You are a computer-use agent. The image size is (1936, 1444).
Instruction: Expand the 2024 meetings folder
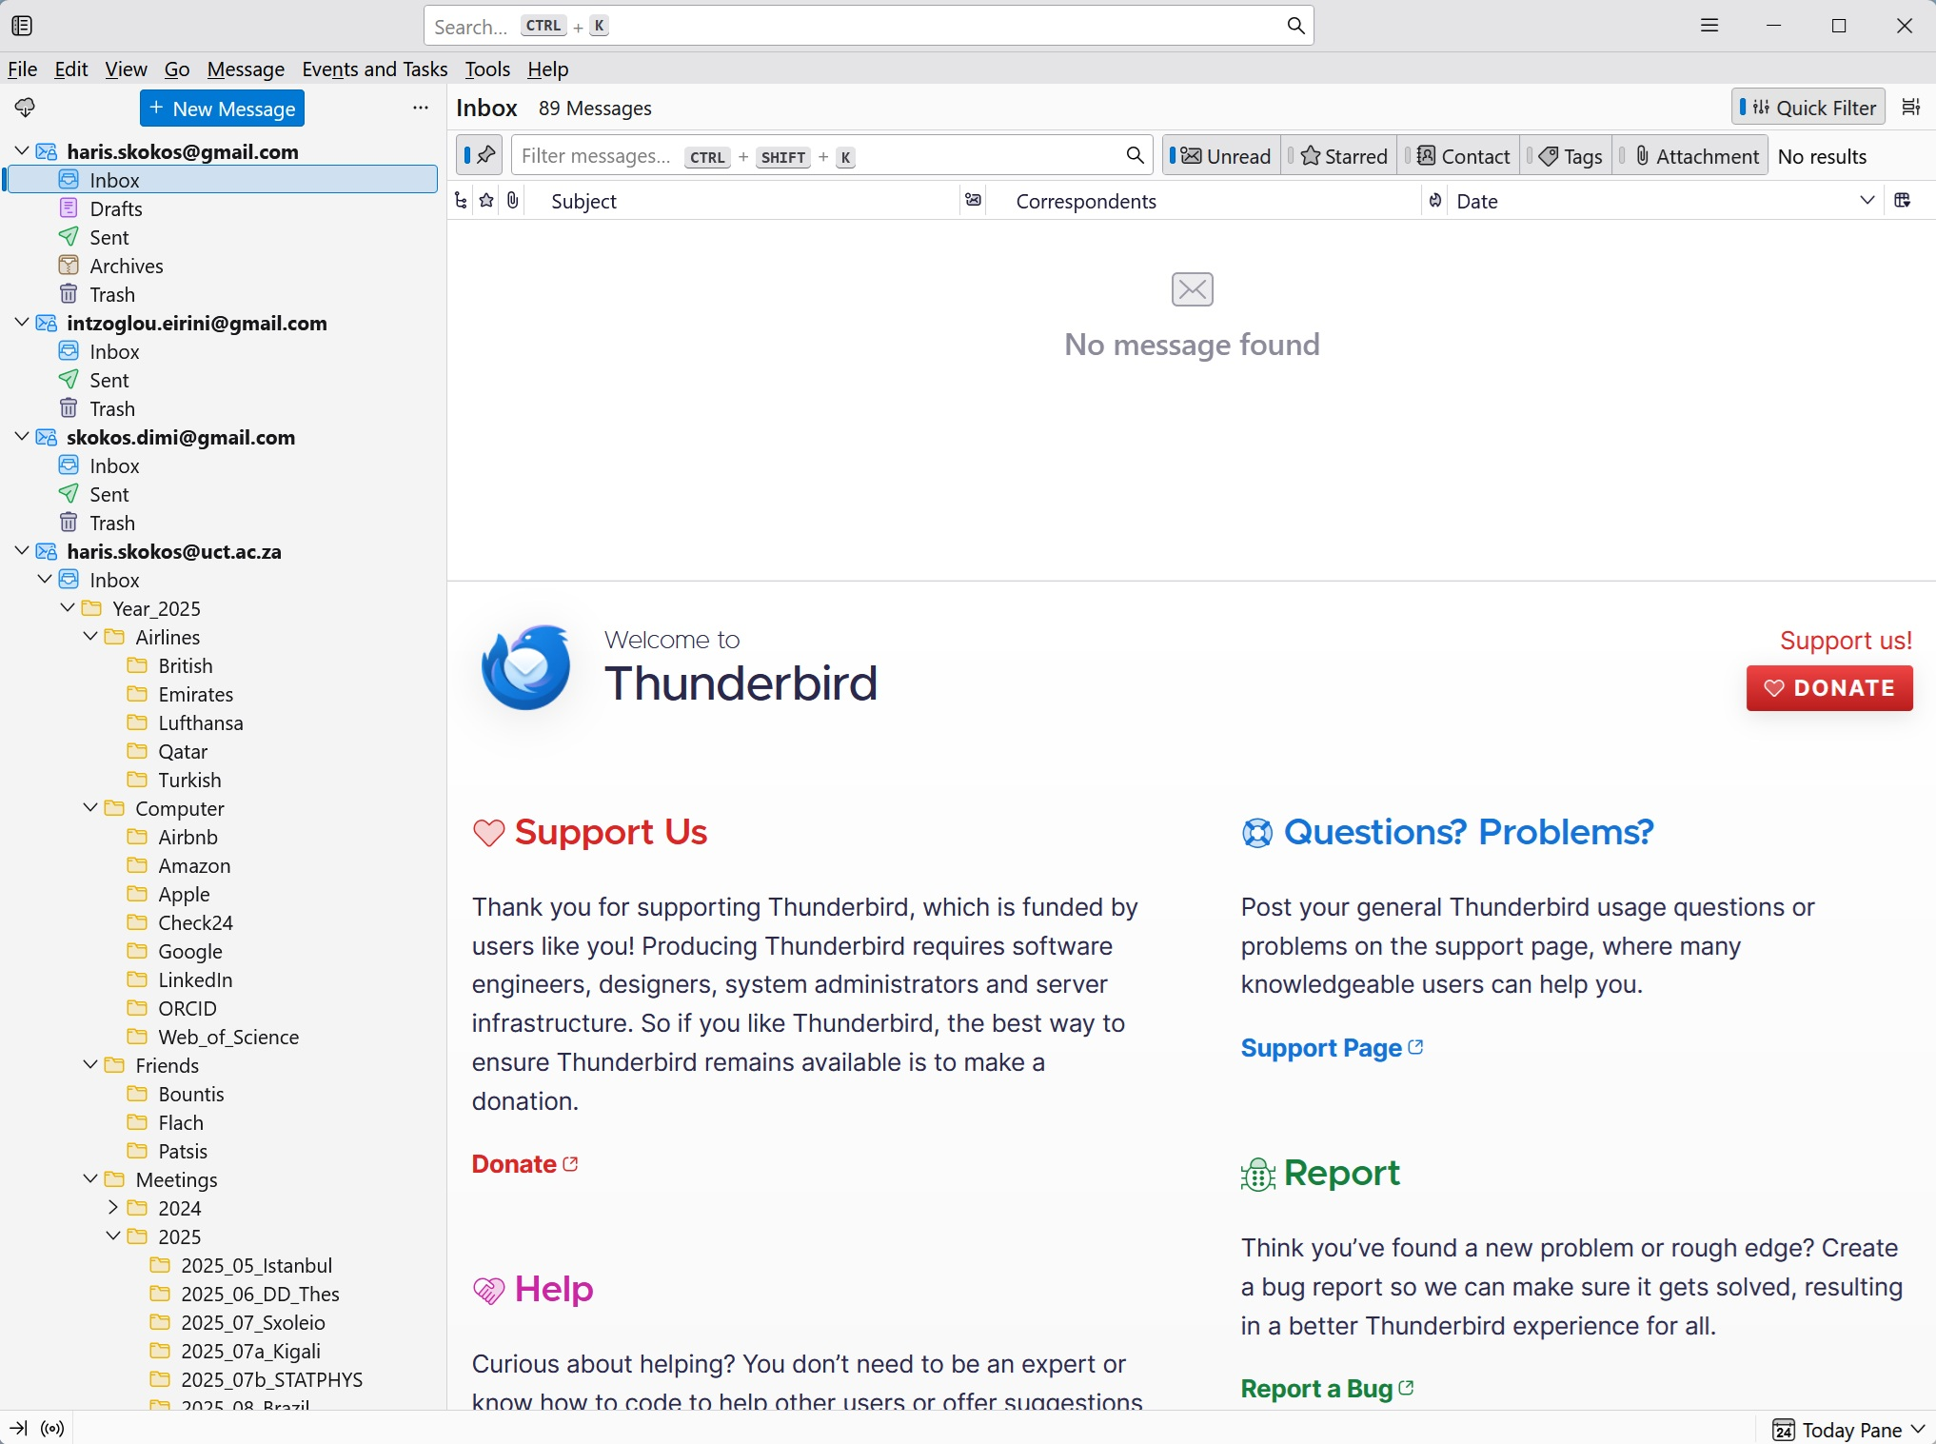[112, 1207]
